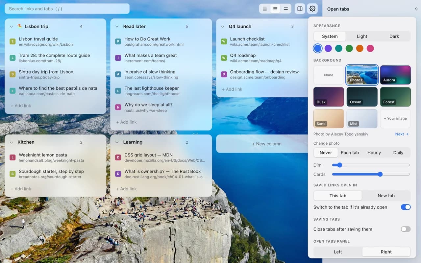Choose the Aurora background thumbnail

click(395, 75)
